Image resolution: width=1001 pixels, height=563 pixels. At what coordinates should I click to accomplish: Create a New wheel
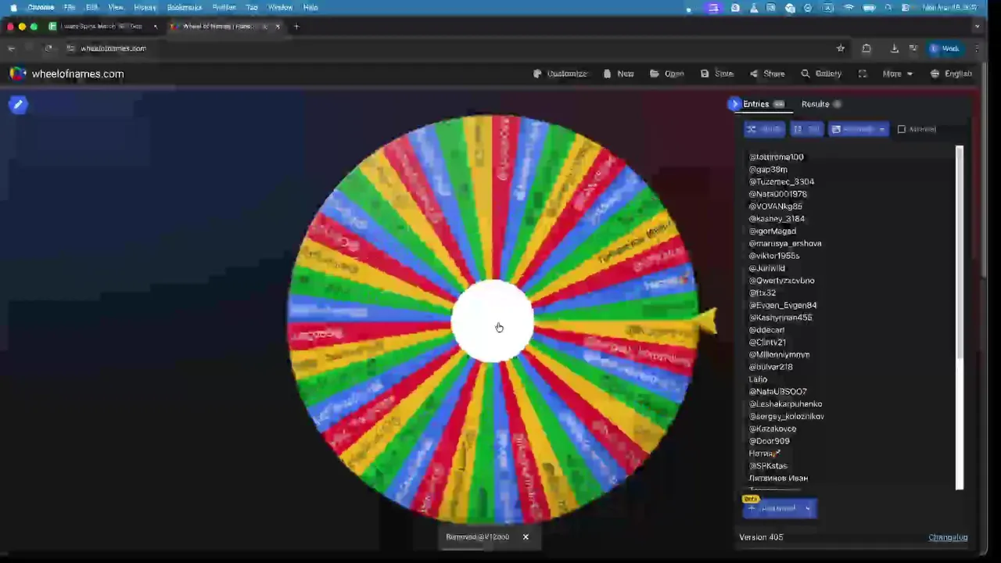619,74
